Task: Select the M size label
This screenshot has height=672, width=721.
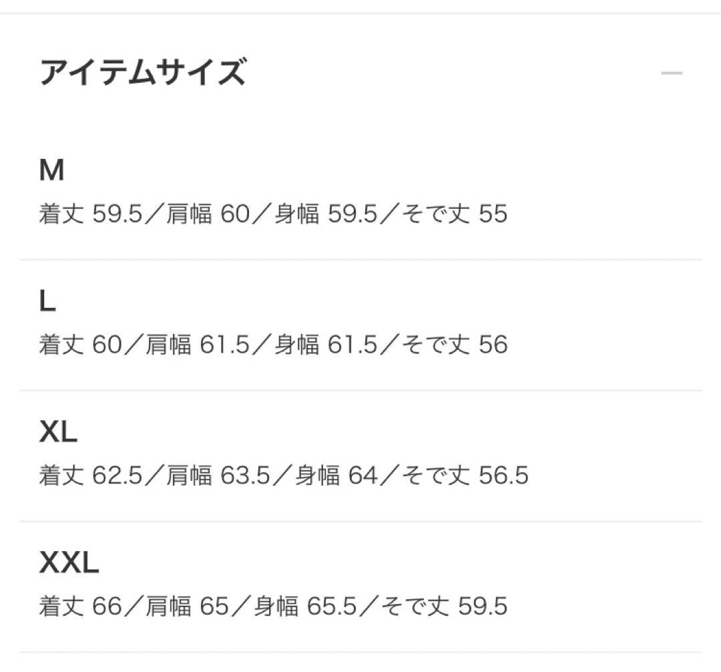Action: (51, 172)
